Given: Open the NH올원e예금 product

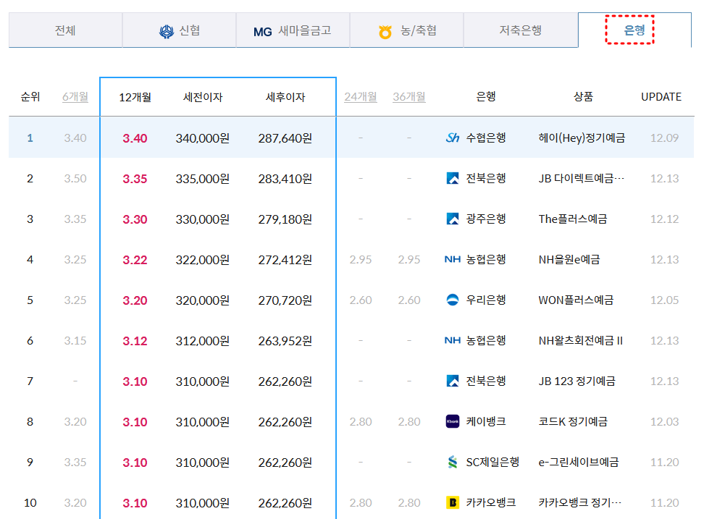Looking at the screenshot, I should click(x=569, y=259).
